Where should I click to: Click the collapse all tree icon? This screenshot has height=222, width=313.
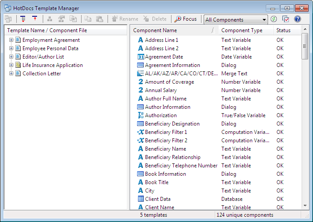35,18
